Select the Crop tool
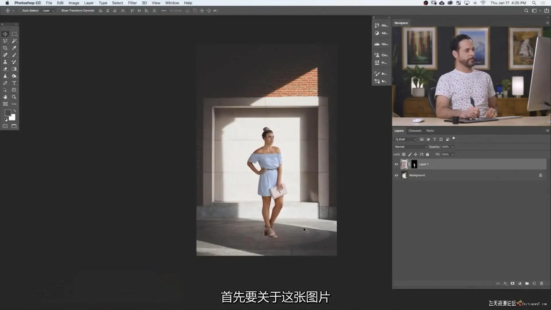The height and width of the screenshot is (310, 551). click(5, 48)
